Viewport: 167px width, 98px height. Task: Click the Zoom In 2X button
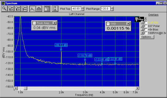click(x=11, y=9)
